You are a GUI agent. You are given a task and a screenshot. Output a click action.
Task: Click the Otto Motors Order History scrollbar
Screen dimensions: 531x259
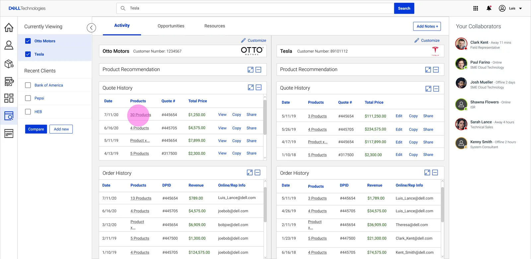[x=265, y=204]
